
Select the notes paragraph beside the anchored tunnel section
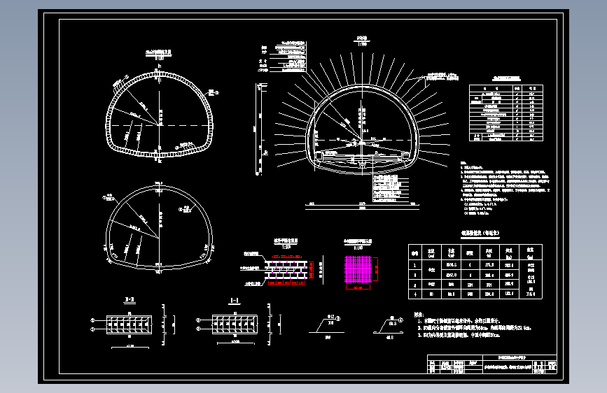point(505,188)
